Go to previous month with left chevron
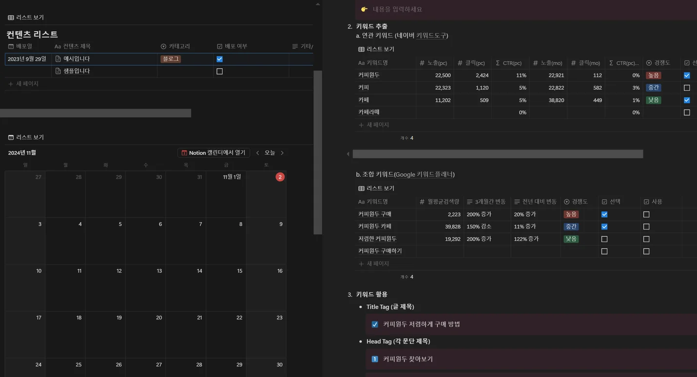 (258, 153)
